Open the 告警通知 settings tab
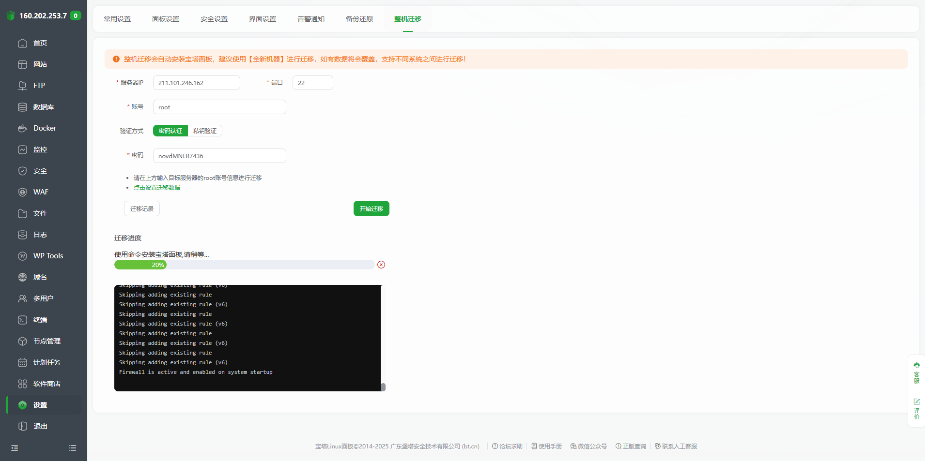Image resolution: width=930 pixels, height=461 pixels. point(310,19)
